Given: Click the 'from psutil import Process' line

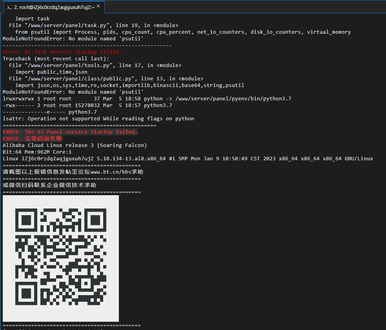Looking at the screenshot, I should pos(183,32).
